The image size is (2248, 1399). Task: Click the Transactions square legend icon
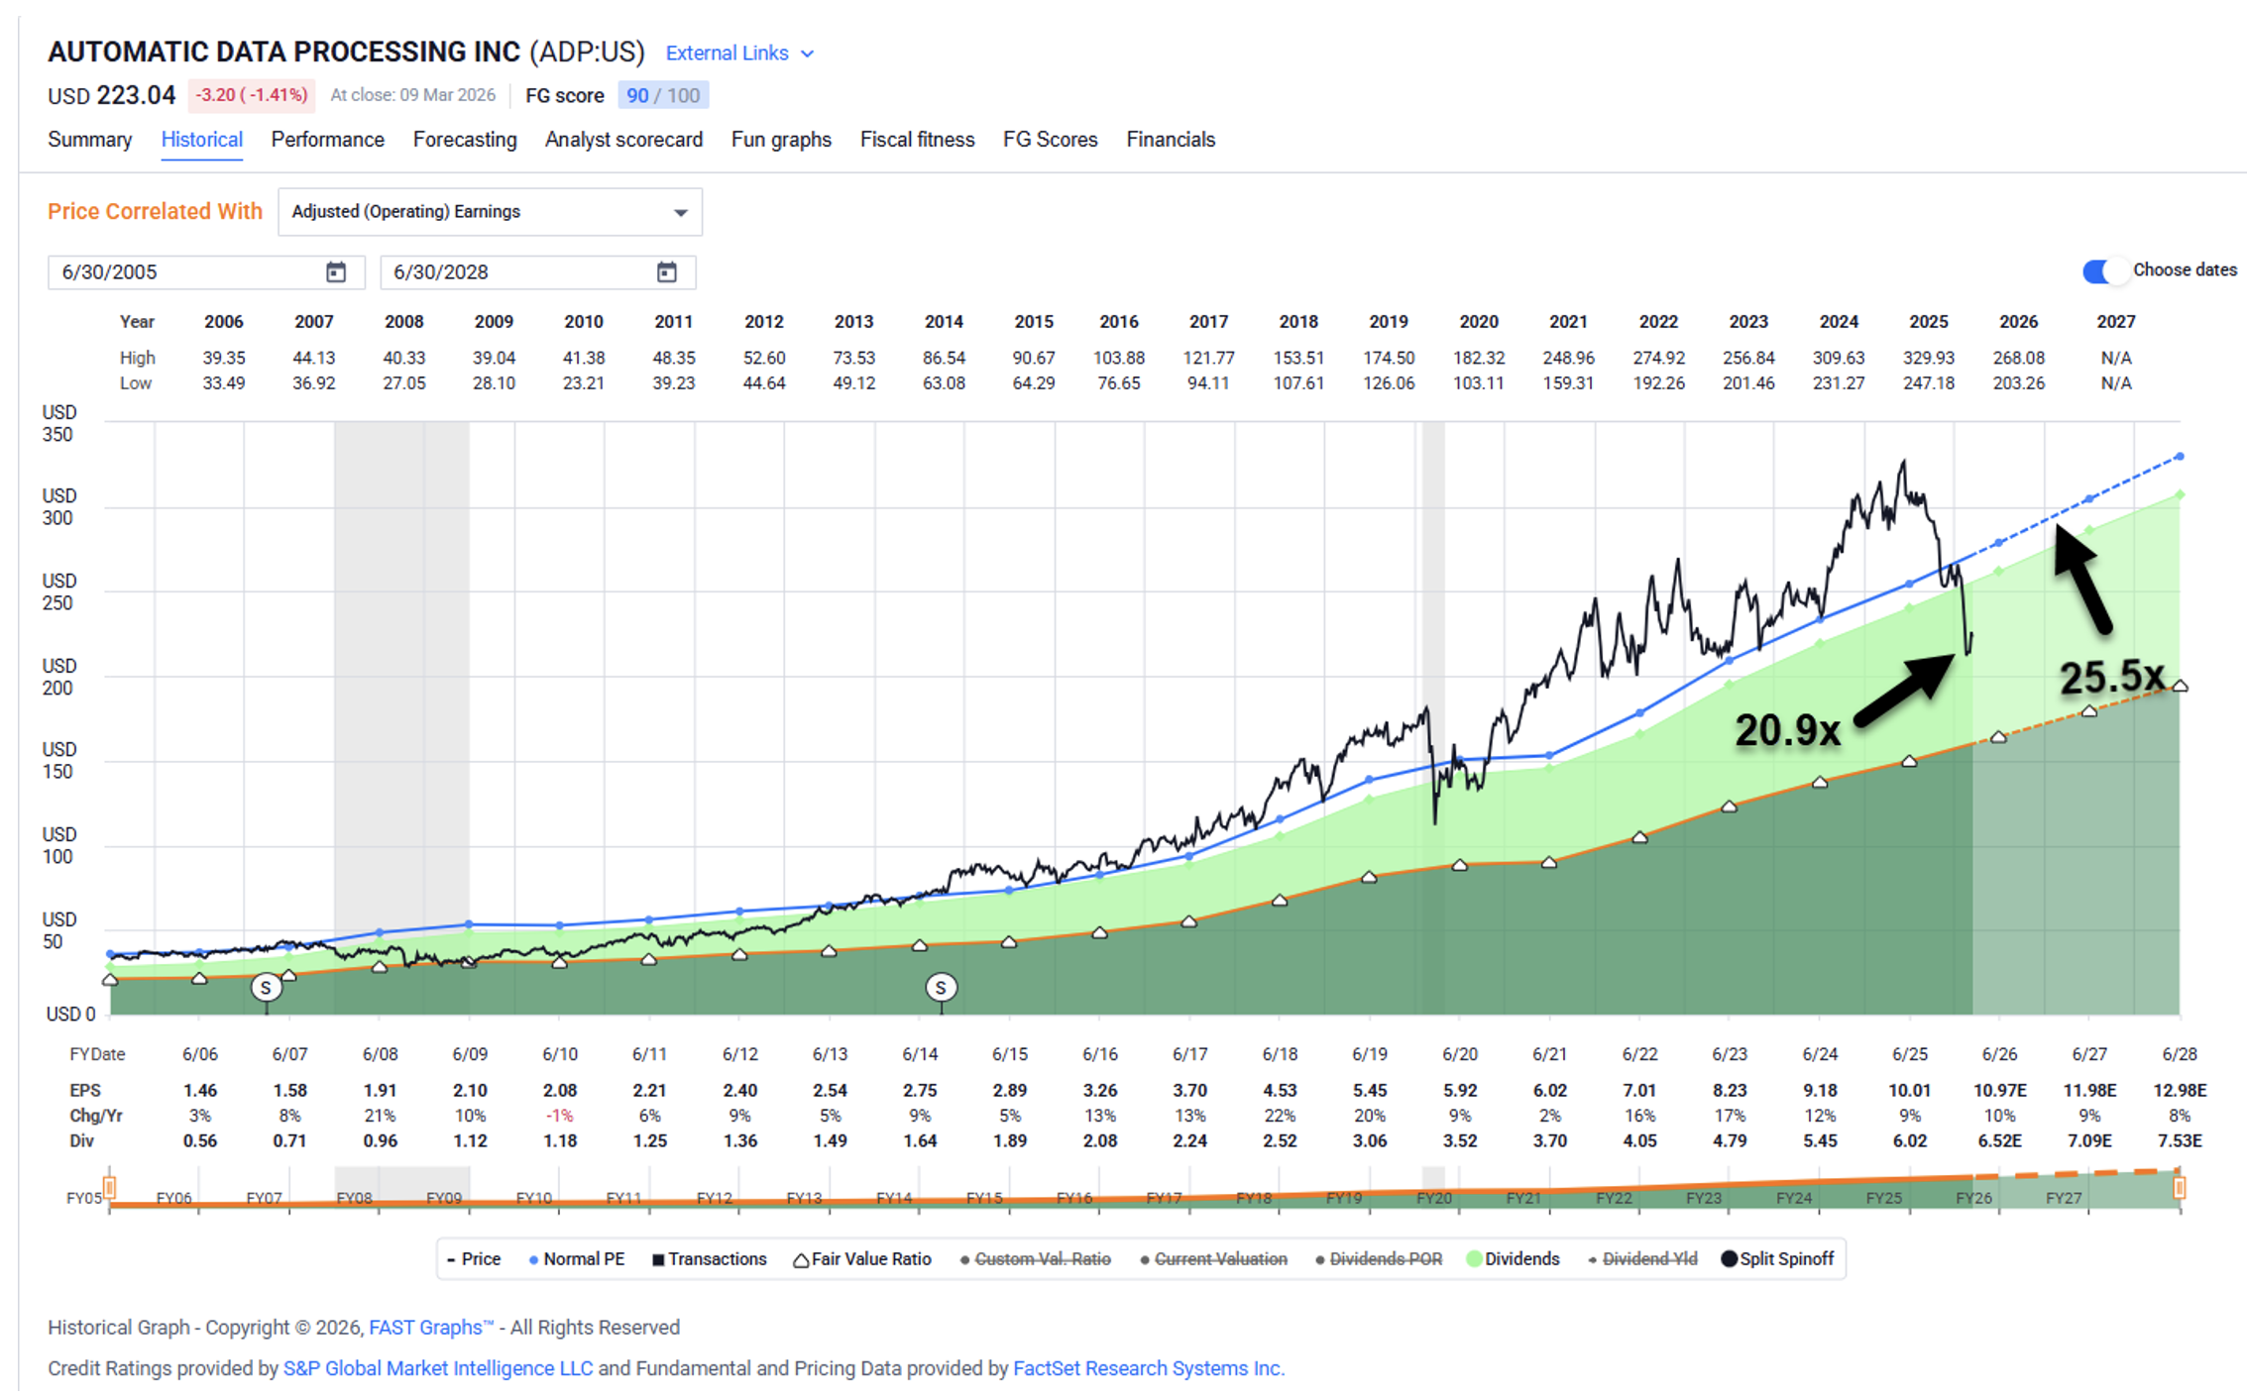(657, 1259)
